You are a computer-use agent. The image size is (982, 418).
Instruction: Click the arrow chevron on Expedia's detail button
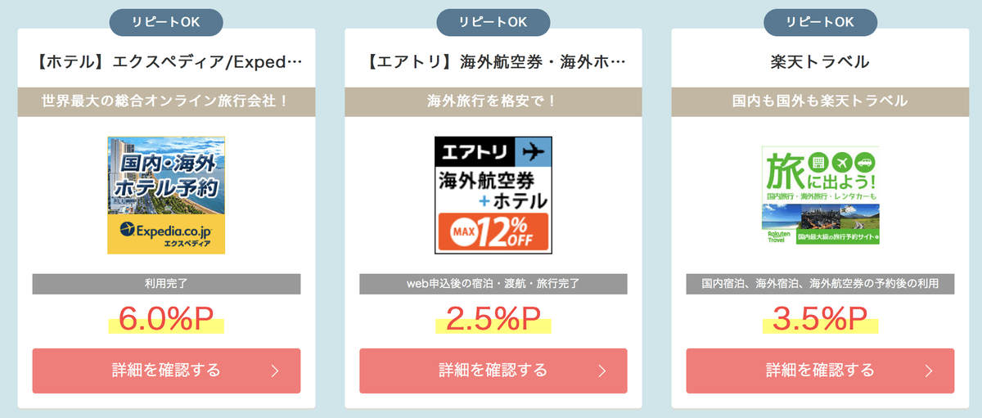pos(275,371)
